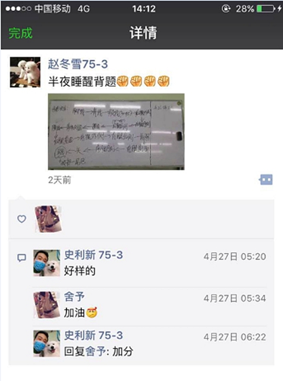The width and height of the screenshot is (283, 381).
Task: Tap the 舍予 mention inside the reply
Action: coord(96,351)
